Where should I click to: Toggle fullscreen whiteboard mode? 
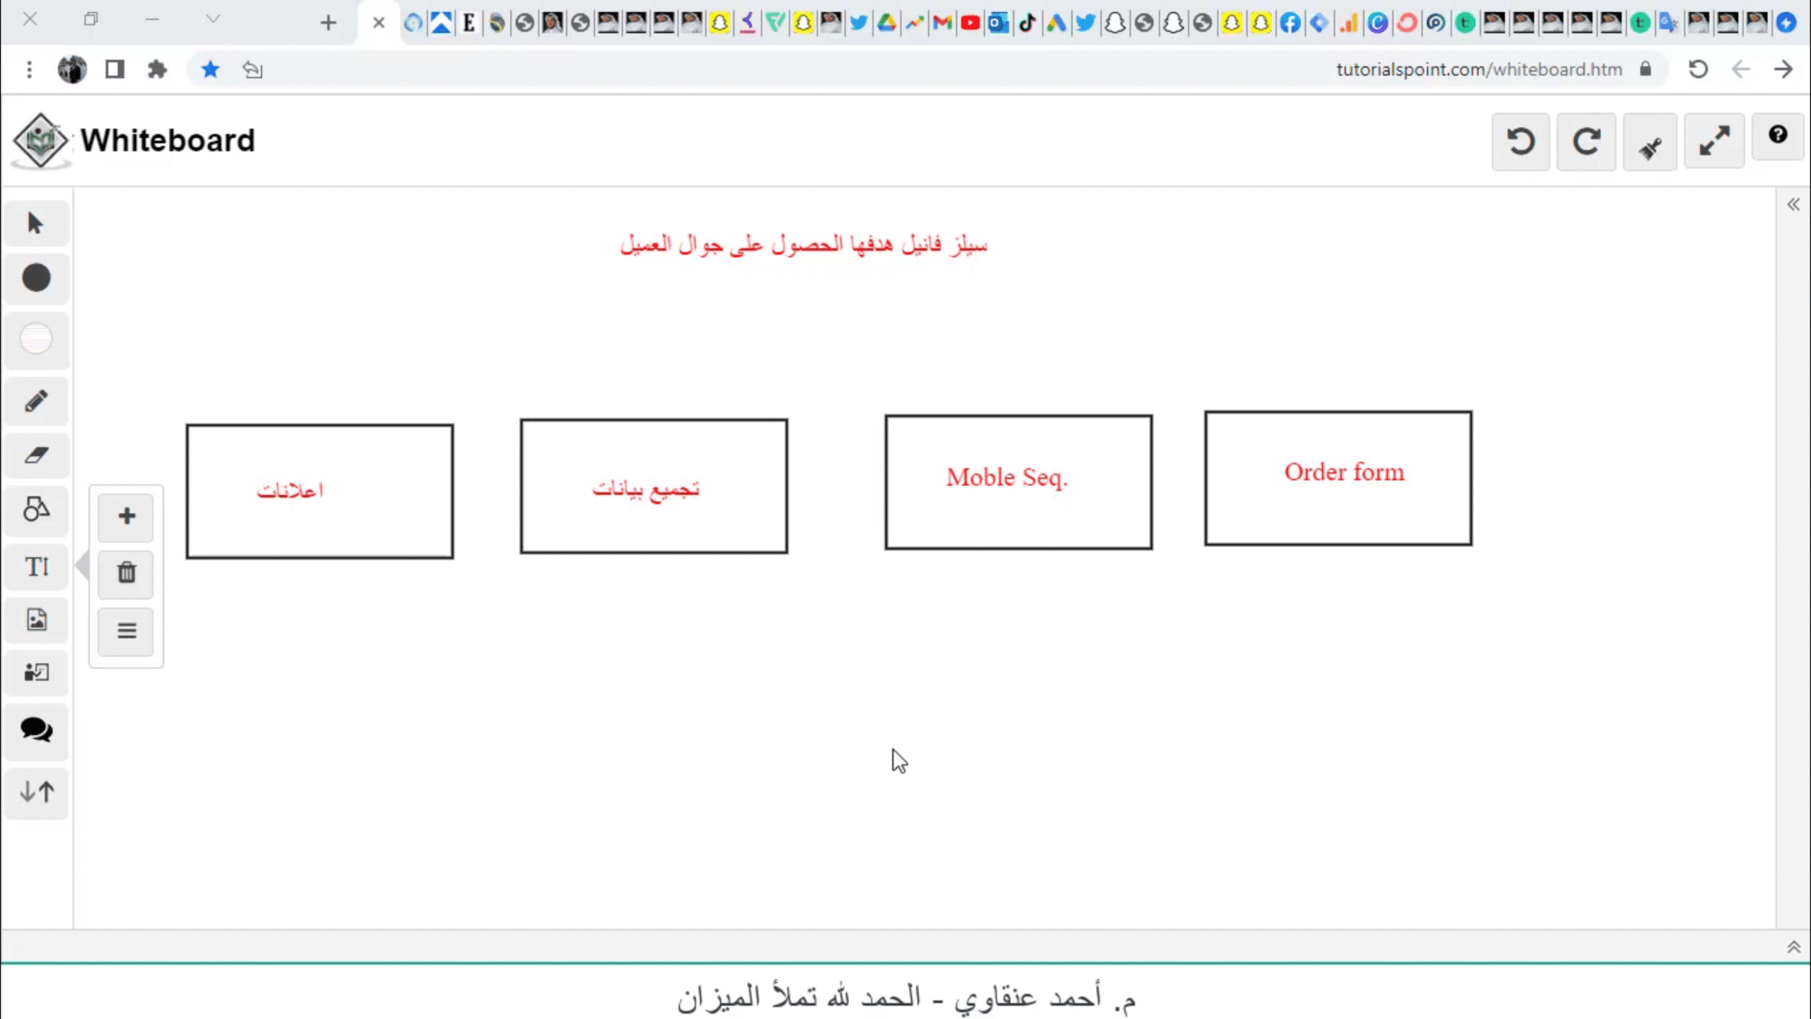tap(1714, 142)
